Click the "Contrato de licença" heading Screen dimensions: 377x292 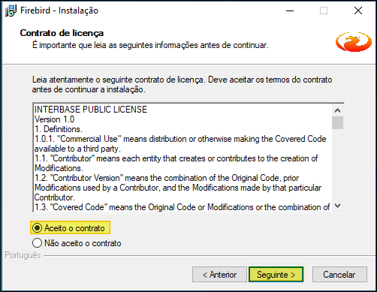[x=62, y=33]
